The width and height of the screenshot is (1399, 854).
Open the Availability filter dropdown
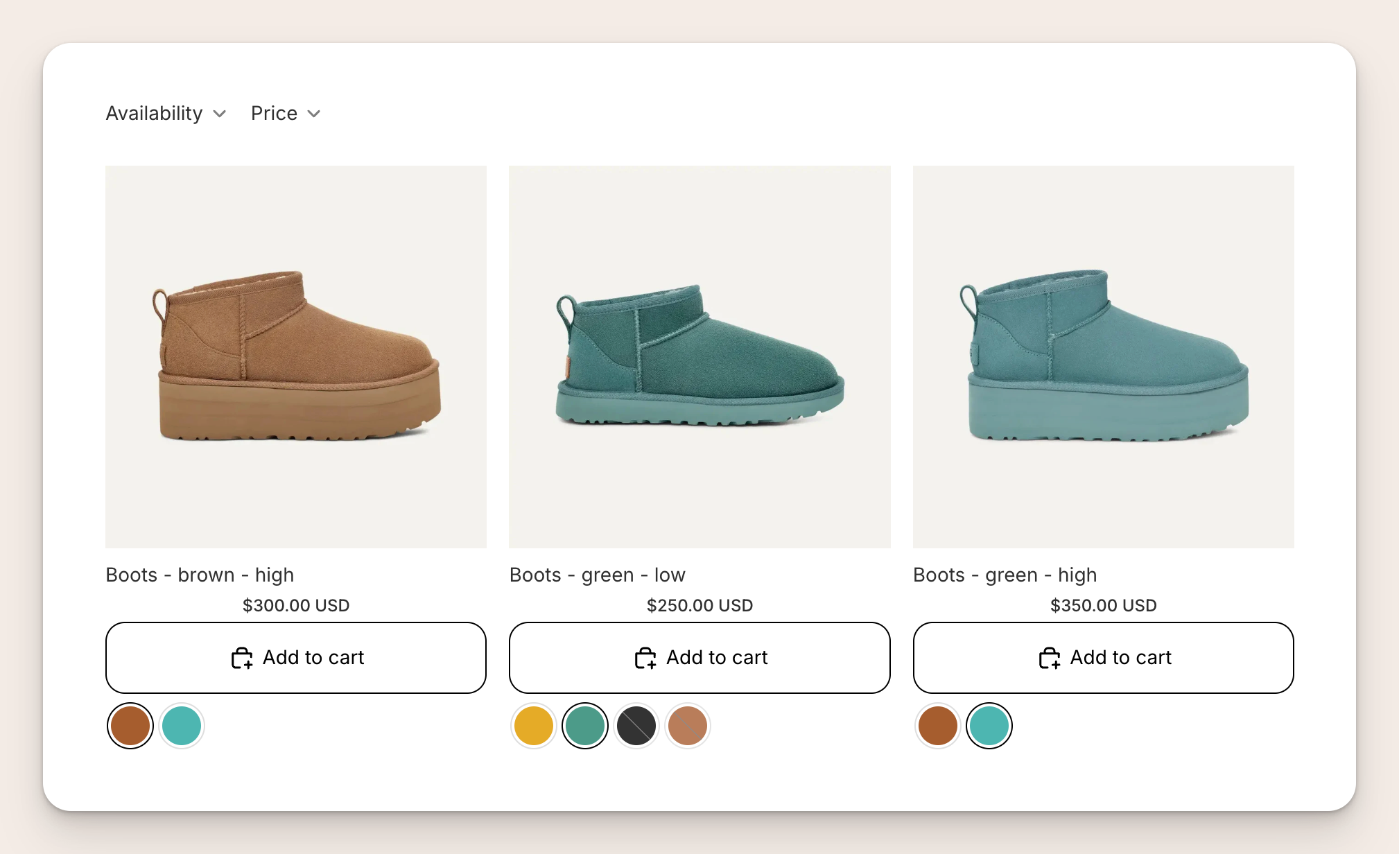(x=165, y=113)
